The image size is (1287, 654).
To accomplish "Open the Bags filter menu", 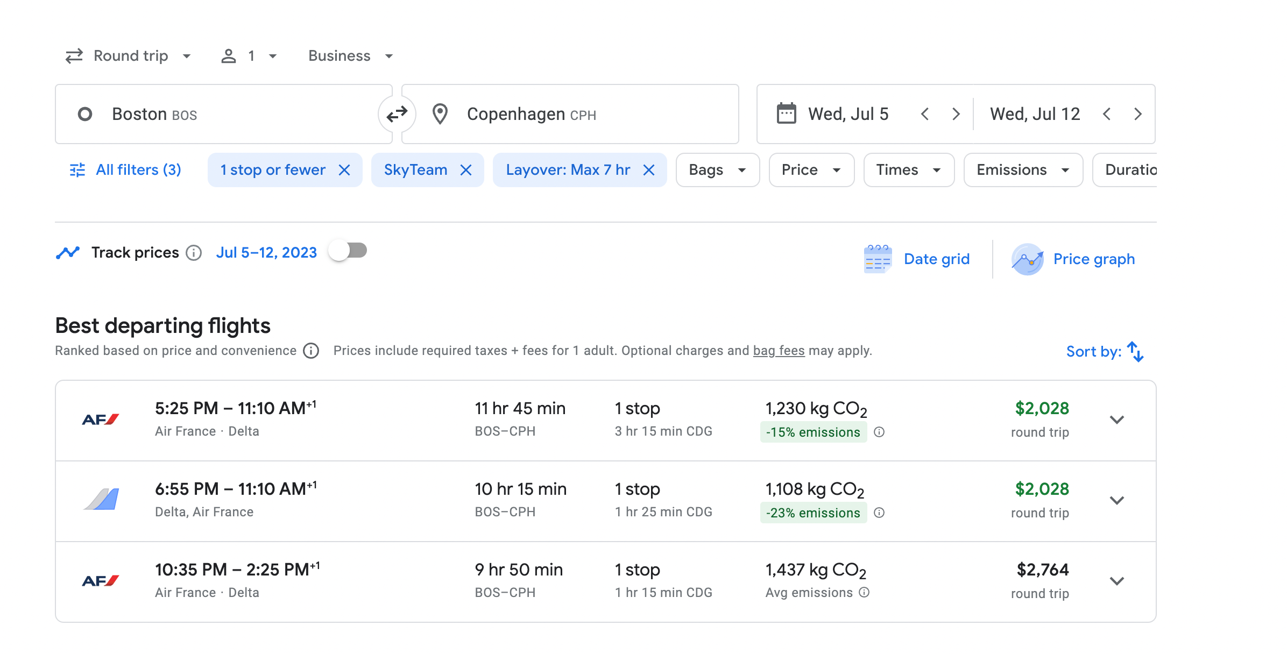I will click(717, 170).
